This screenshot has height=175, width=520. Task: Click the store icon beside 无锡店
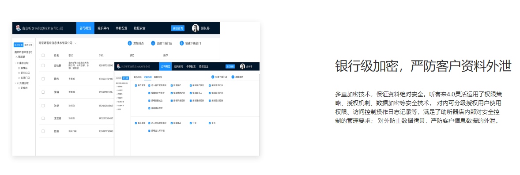pos(19,88)
